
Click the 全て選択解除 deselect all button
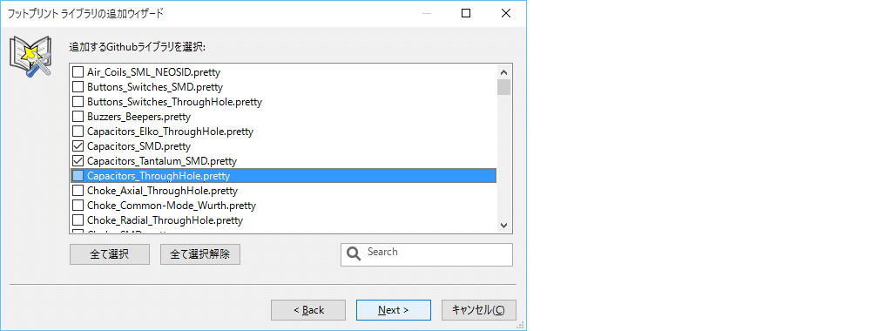click(200, 254)
